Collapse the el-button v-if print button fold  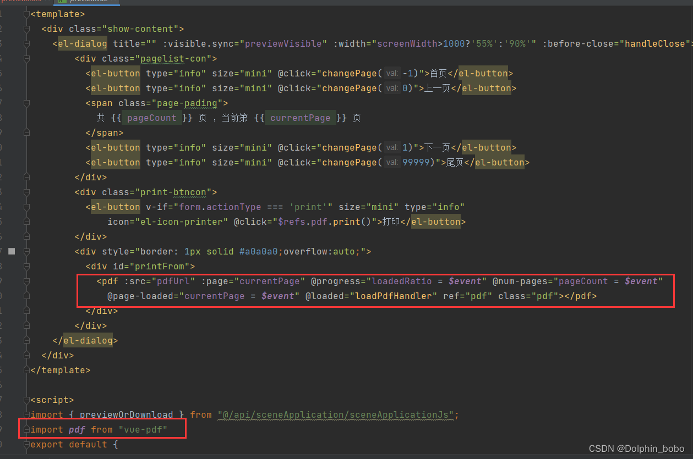(27, 207)
